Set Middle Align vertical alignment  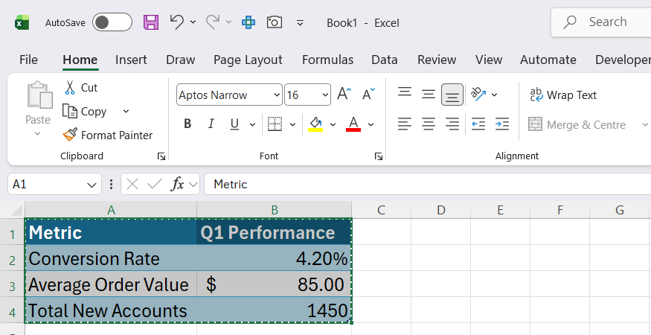pos(429,94)
